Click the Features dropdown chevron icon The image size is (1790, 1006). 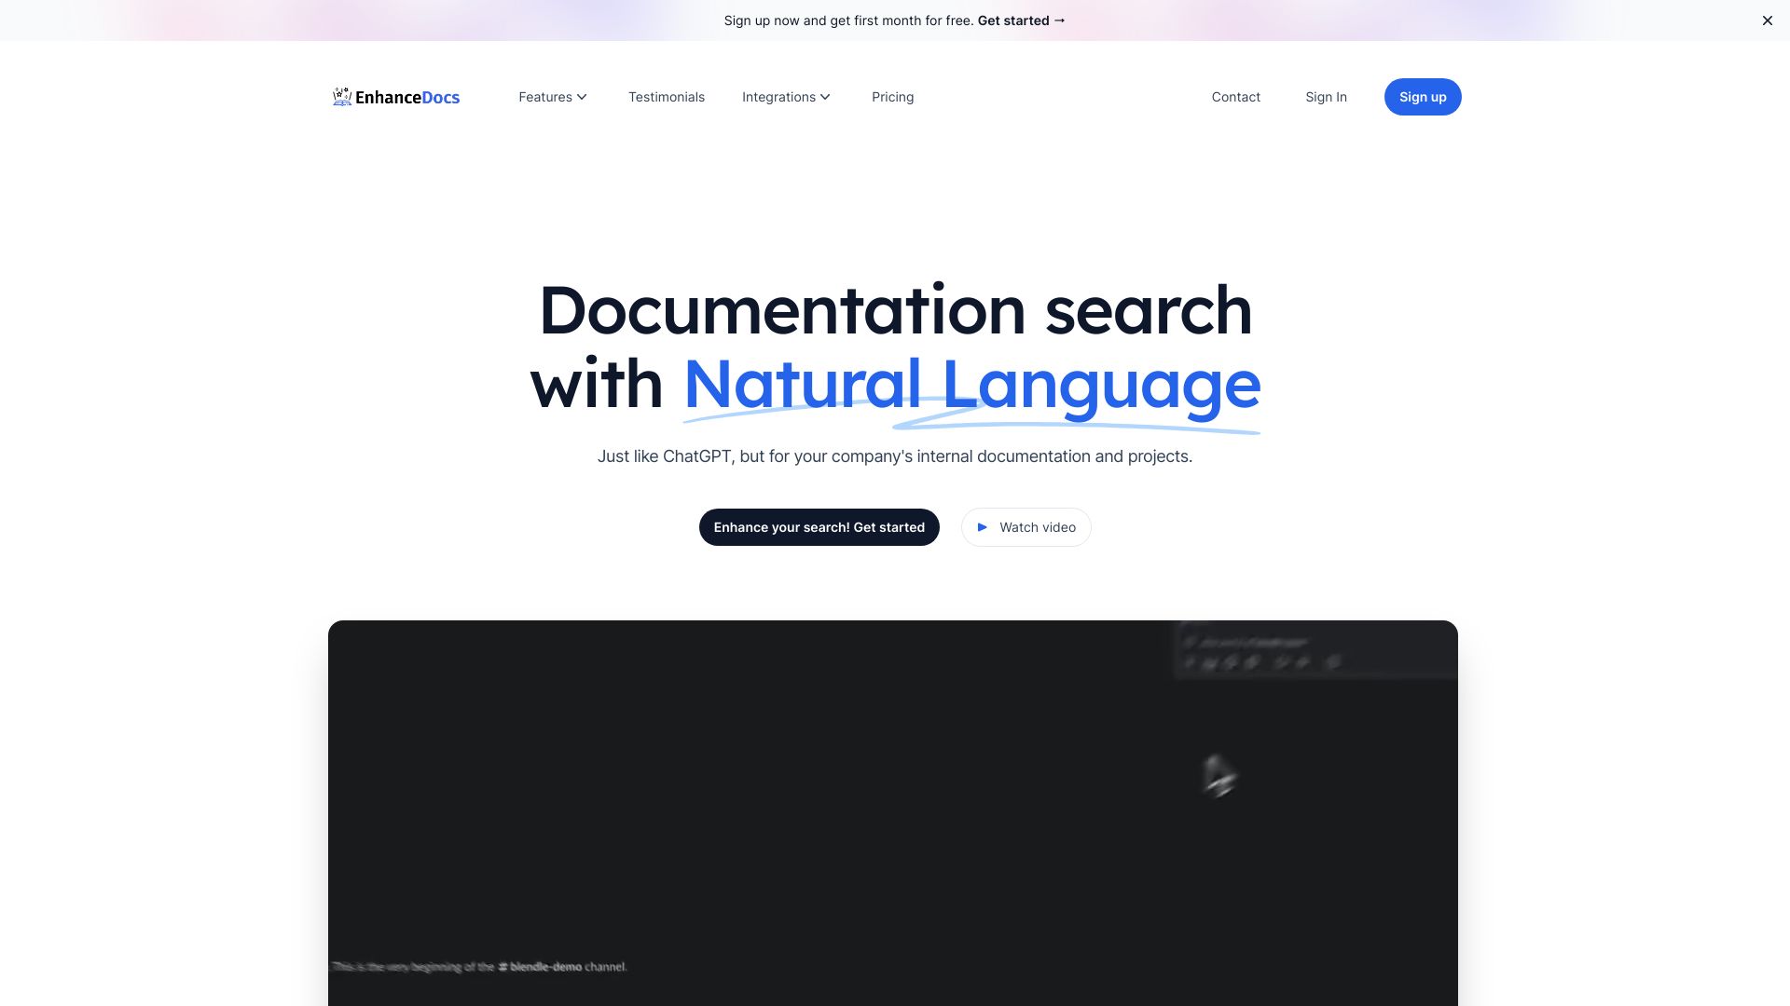[x=582, y=97]
